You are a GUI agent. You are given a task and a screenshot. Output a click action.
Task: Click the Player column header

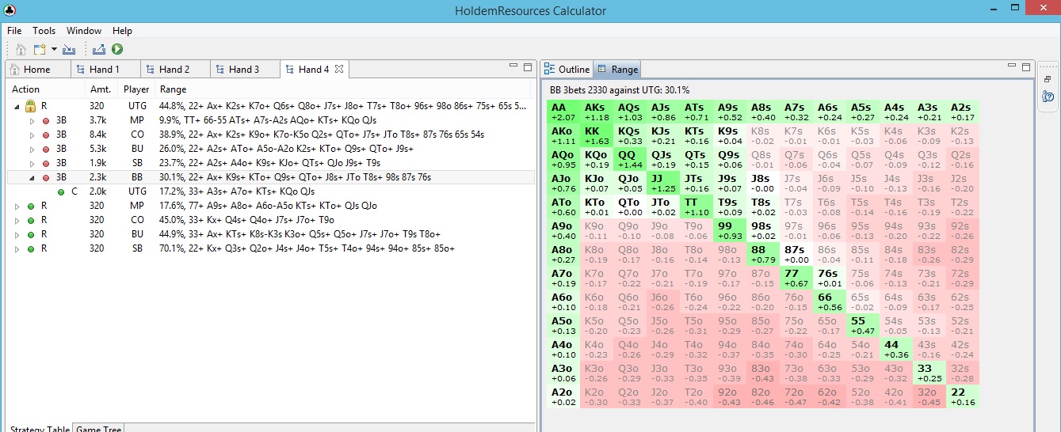[136, 89]
